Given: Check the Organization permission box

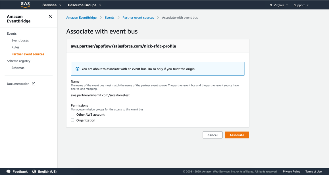Looking at the screenshot, I should tap(72, 120).
